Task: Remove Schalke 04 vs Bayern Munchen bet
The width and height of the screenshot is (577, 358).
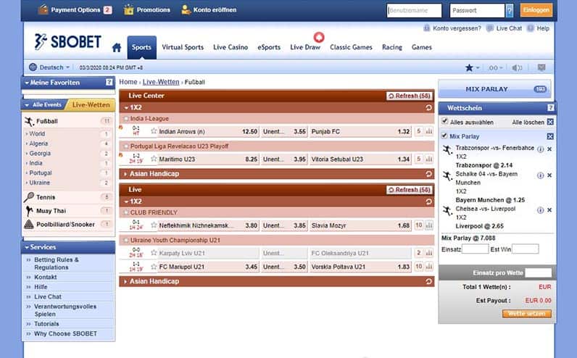Action: coord(549,175)
